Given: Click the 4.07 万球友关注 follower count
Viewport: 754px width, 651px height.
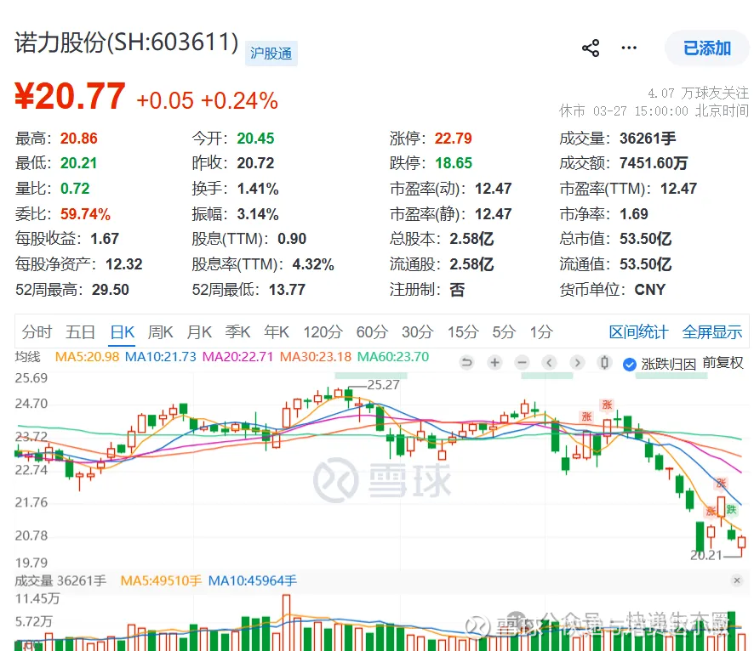Looking at the screenshot, I should 698,93.
